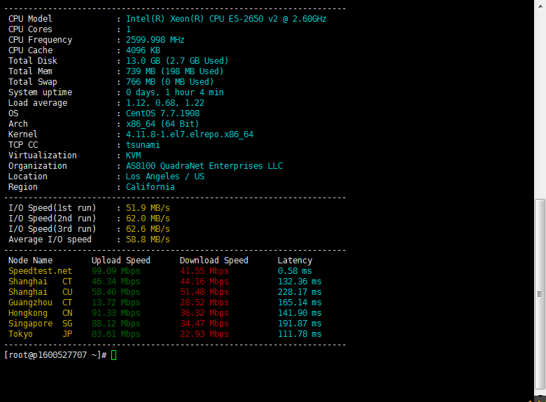Click the Download Speed column header

tap(213, 261)
